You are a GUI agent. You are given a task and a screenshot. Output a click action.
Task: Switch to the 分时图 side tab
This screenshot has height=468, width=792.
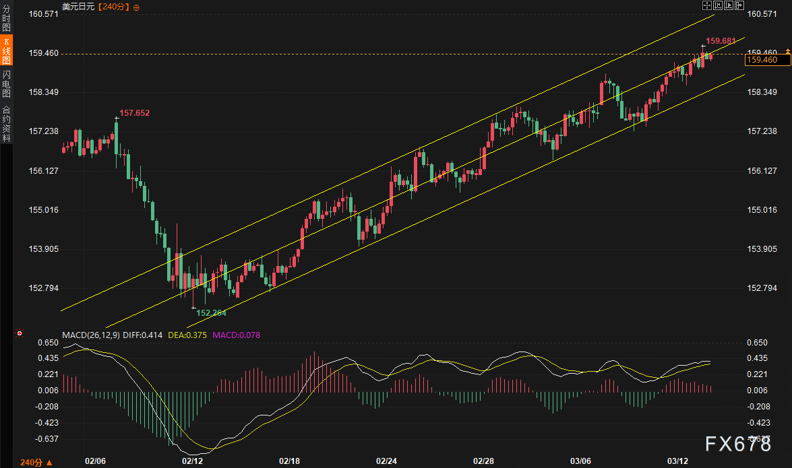[x=6, y=19]
